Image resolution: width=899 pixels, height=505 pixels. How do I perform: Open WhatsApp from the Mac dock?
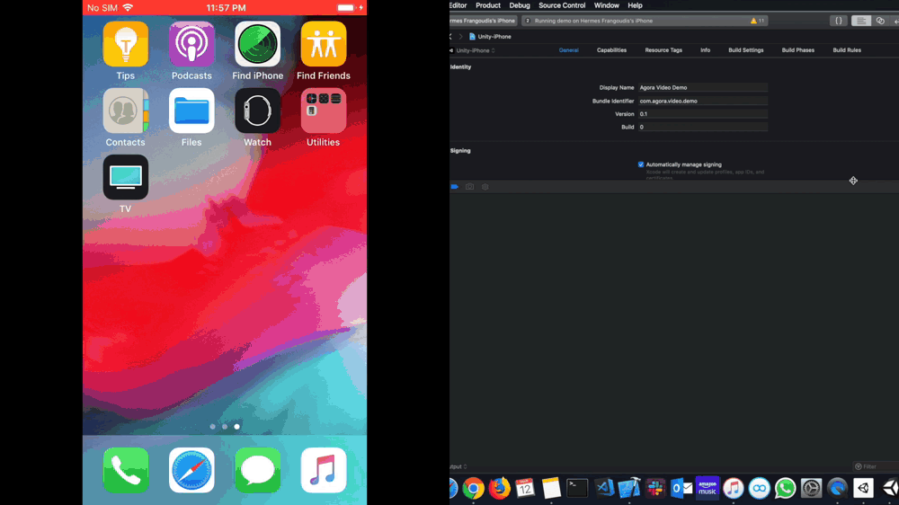pos(786,489)
